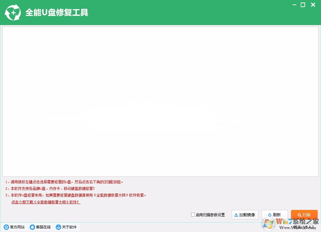The height and width of the screenshot is (232, 321).
Task: Click the 全能数据恢复大师 download link
Action: point(46,202)
